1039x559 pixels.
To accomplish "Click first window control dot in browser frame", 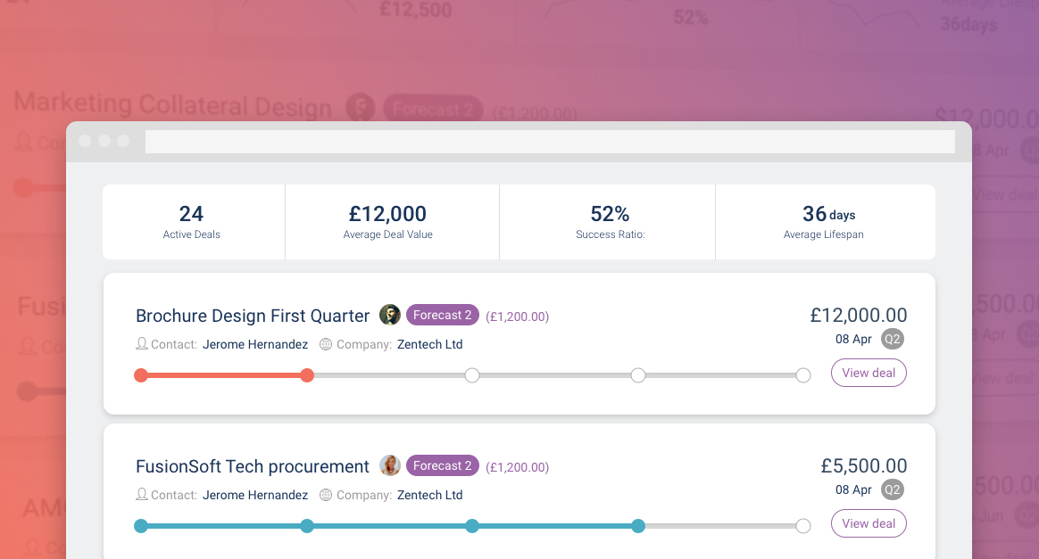I will point(85,141).
